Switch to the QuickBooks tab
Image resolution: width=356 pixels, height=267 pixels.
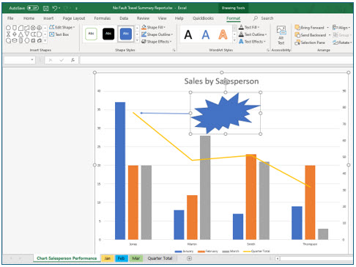pyautogui.click(x=203, y=18)
